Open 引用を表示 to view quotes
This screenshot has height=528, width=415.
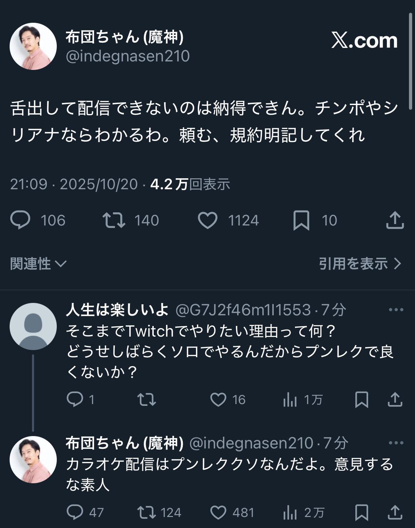[360, 264]
